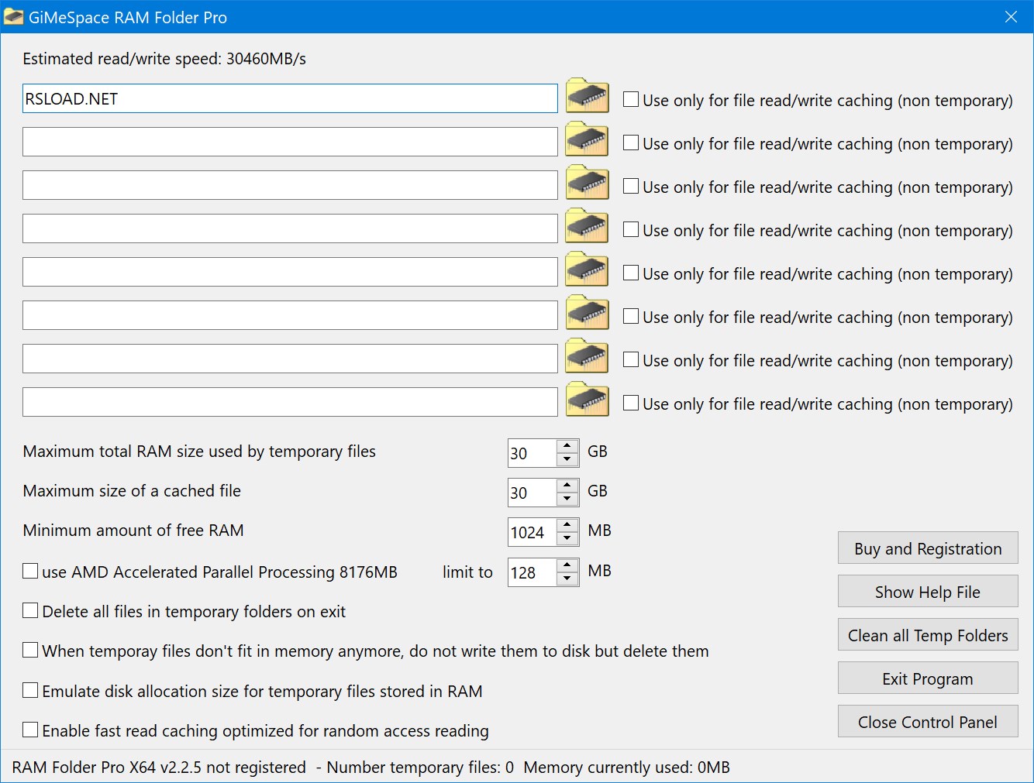Increase minimum free RAM with up arrow

coord(567,525)
